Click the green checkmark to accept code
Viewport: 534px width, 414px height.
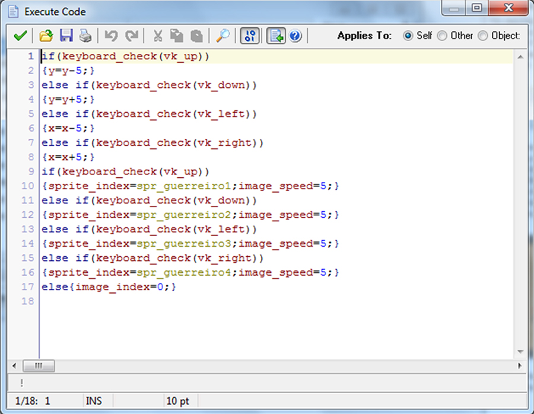[x=20, y=36]
